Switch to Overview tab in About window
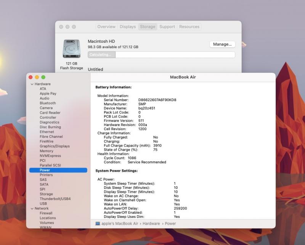This screenshot has height=245, width=305. [106, 27]
